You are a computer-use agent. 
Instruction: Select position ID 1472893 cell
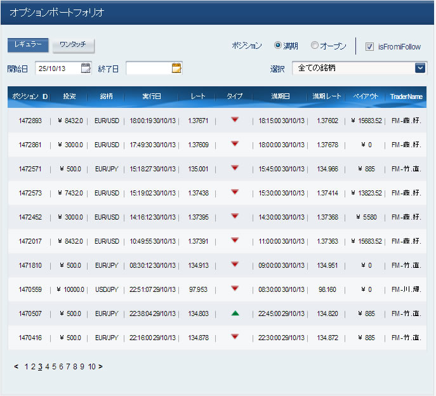click(30, 121)
